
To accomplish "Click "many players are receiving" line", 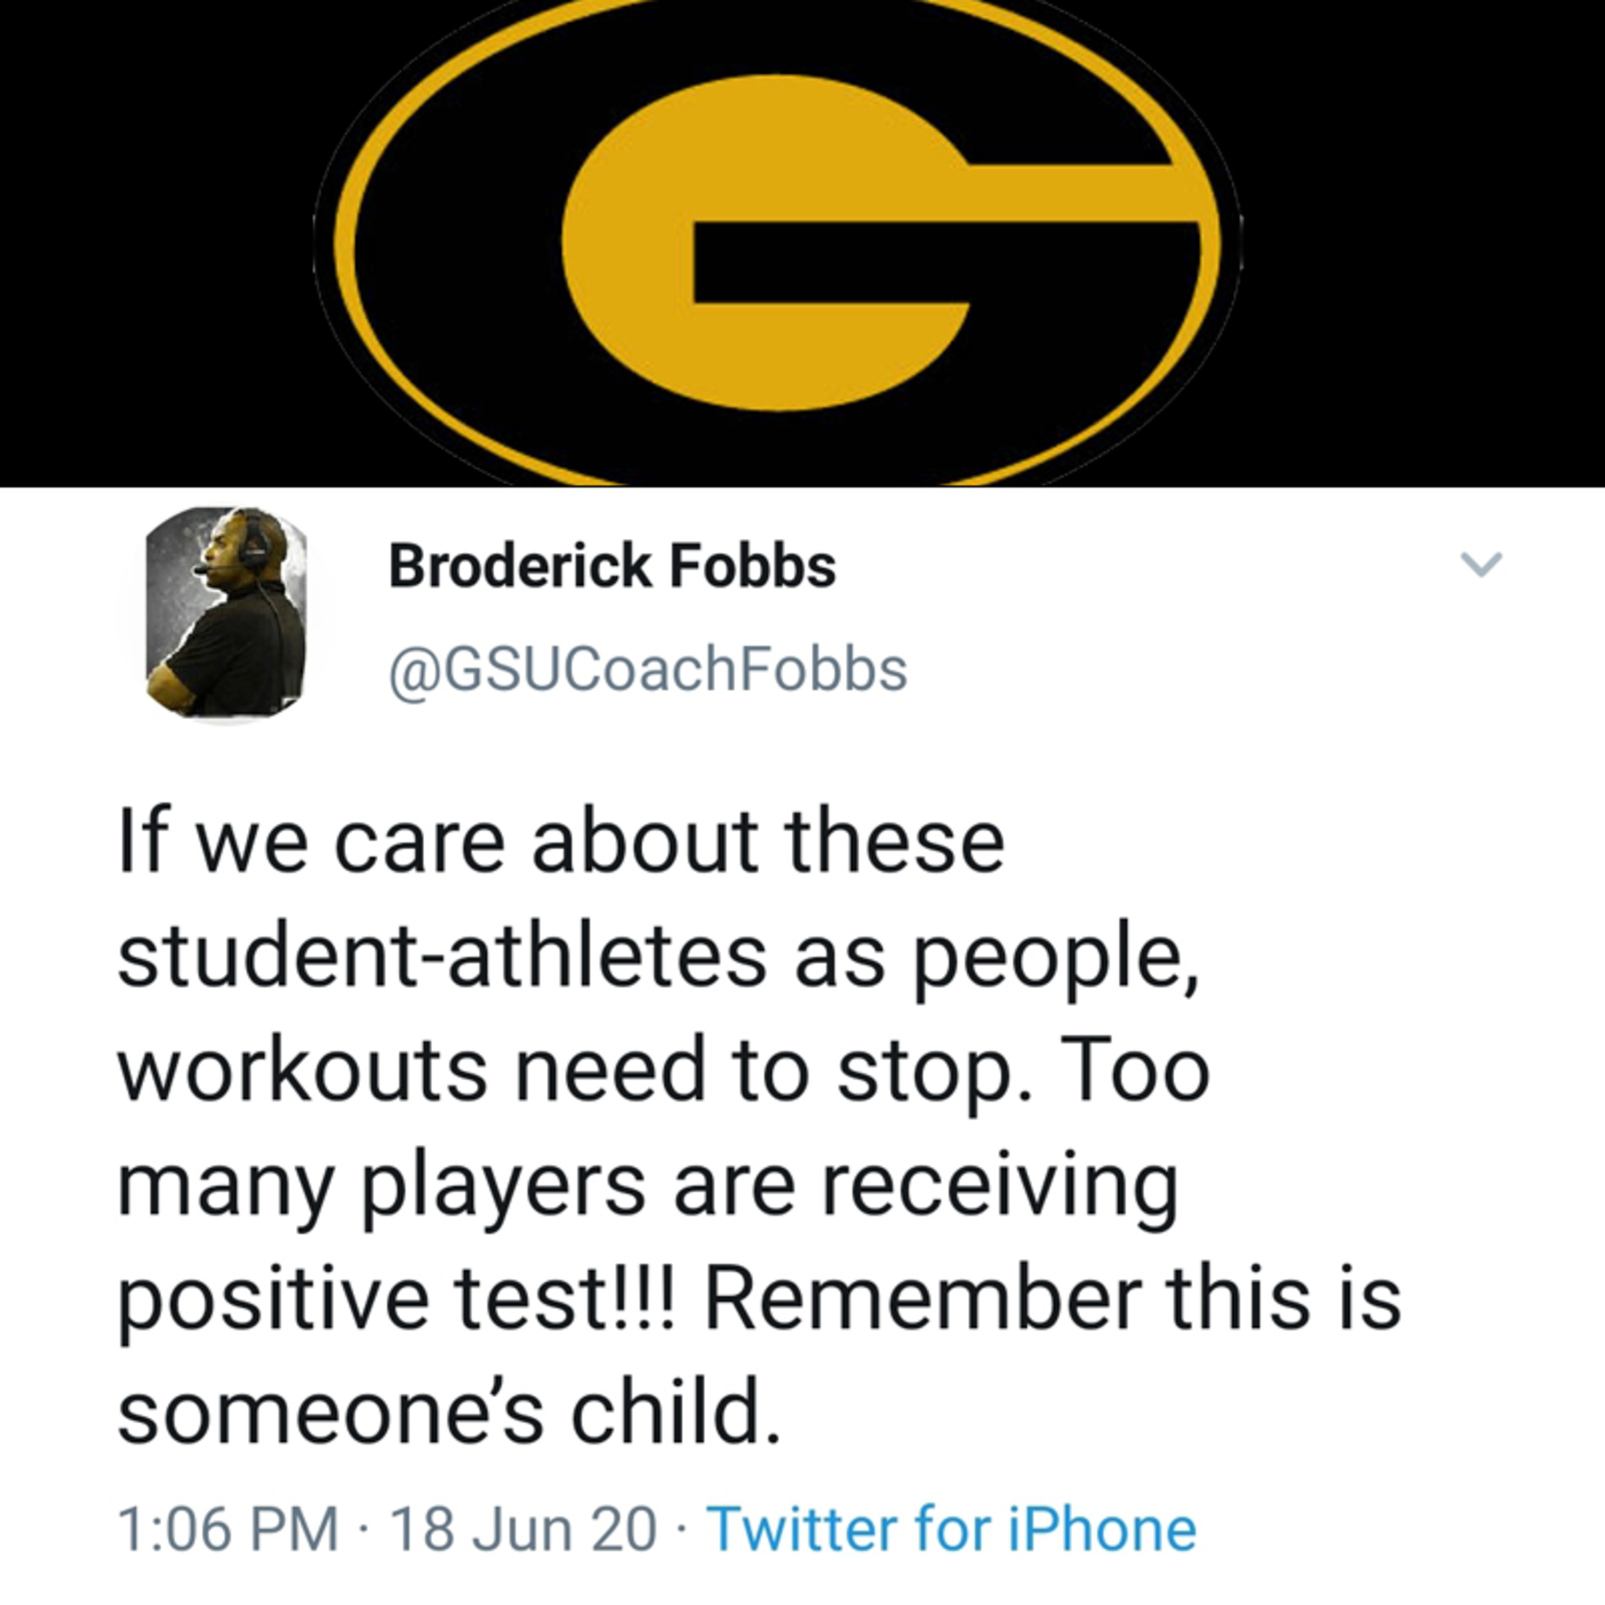I will (x=648, y=1186).
